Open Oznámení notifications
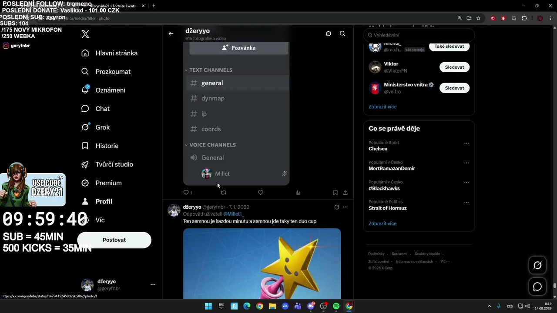The height and width of the screenshot is (313, 557). pos(103,90)
